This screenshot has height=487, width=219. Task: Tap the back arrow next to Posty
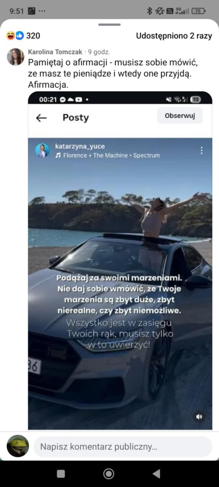pos(41,118)
